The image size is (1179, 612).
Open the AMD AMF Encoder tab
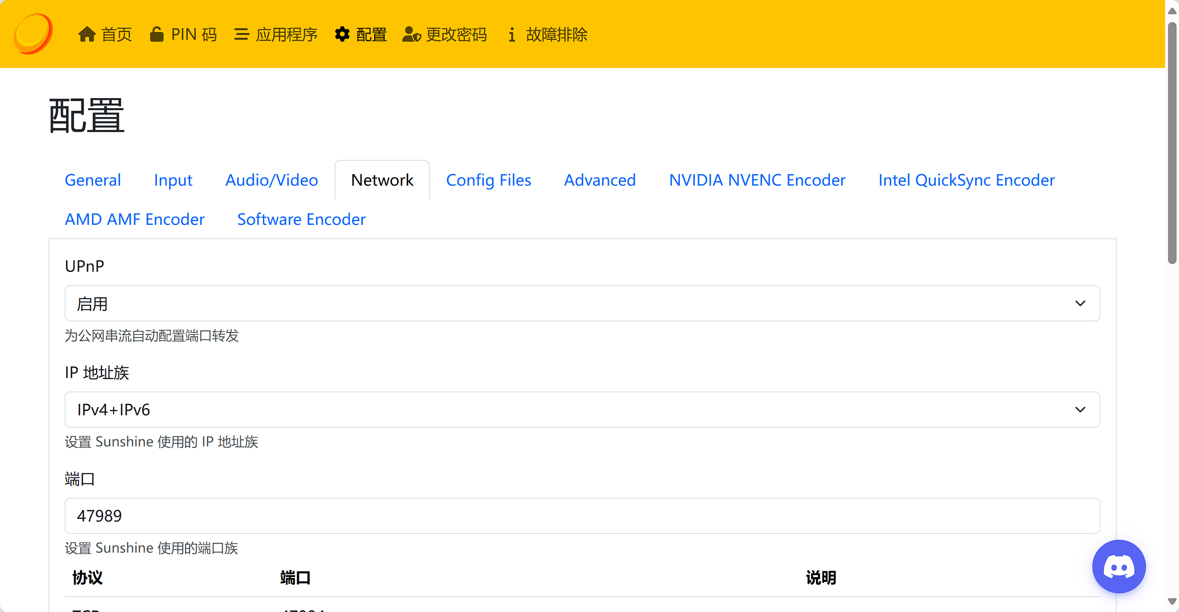tap(135, 219)
